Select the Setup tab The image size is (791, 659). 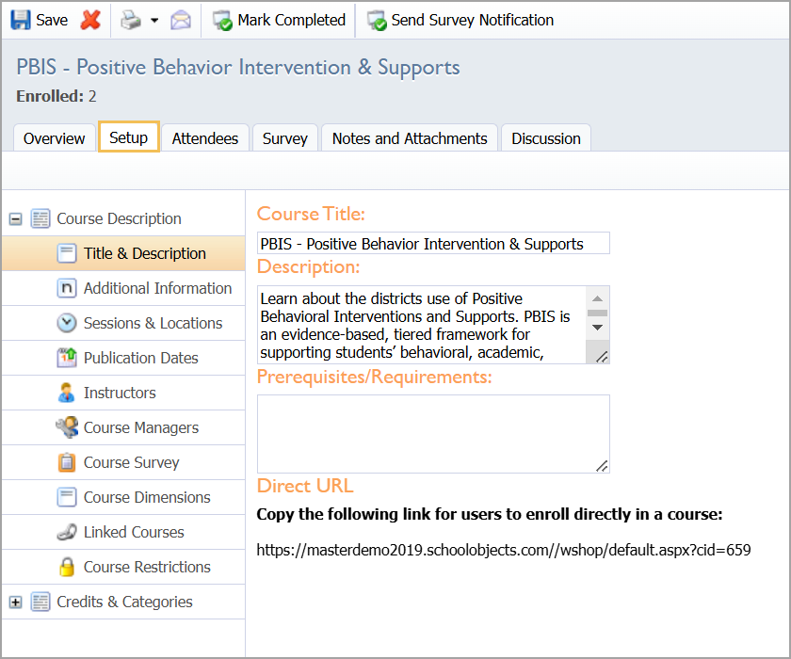[129, 137]
